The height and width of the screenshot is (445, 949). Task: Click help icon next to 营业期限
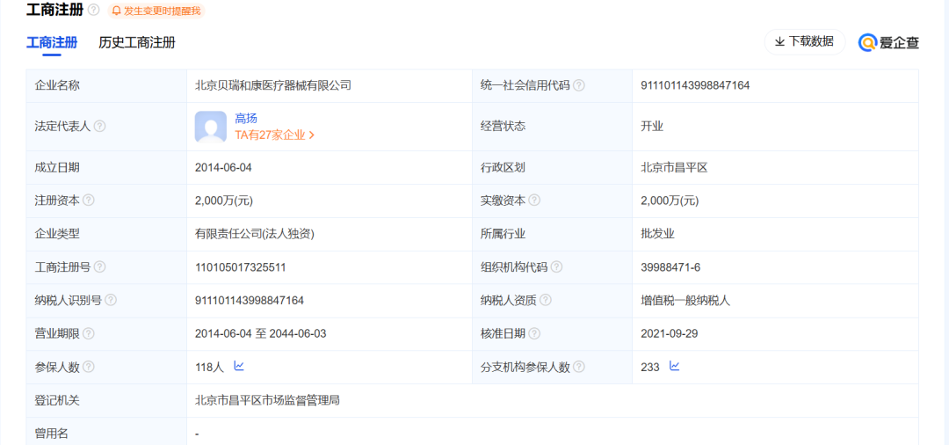88,334
